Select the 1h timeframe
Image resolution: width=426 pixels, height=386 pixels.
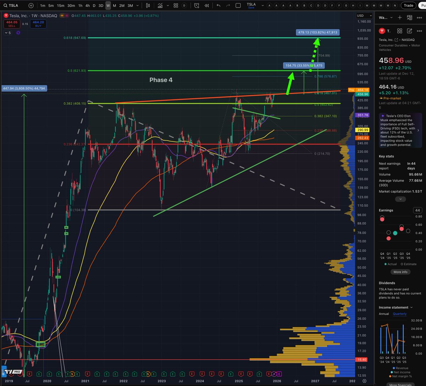tap(80, 5)
